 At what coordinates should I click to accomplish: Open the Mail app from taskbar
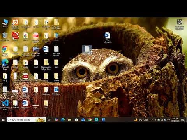click(x=83, y=120)
